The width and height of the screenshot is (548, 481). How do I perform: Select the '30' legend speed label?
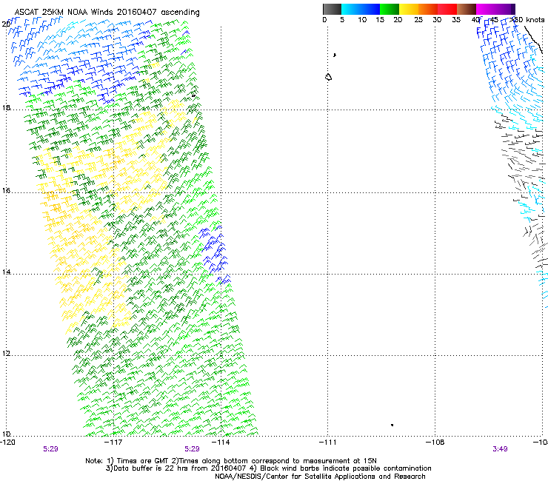point(437,20)
